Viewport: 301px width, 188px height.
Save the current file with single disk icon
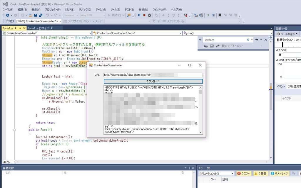(x=36, y=15)
